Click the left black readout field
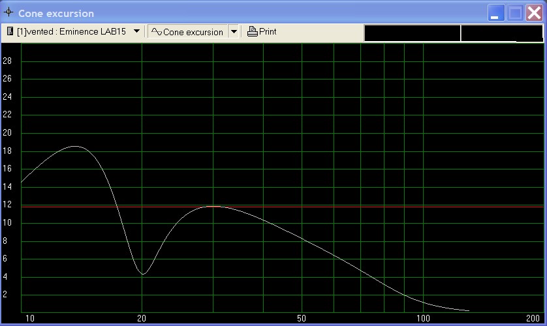This screenshot has height=326, width=547. tap(412, 33)
